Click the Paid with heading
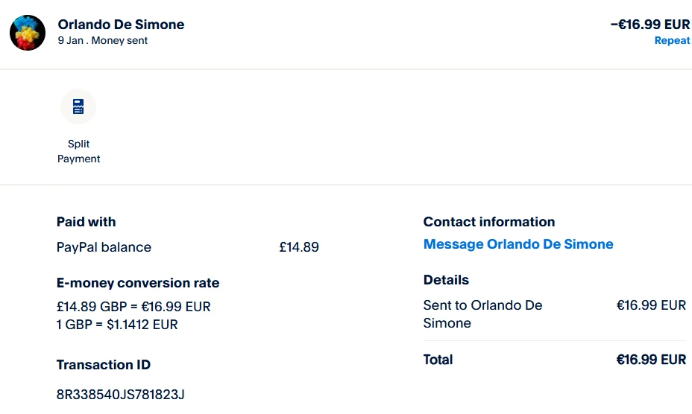Viewport: 692px width, 414px height. click(86, 222)
